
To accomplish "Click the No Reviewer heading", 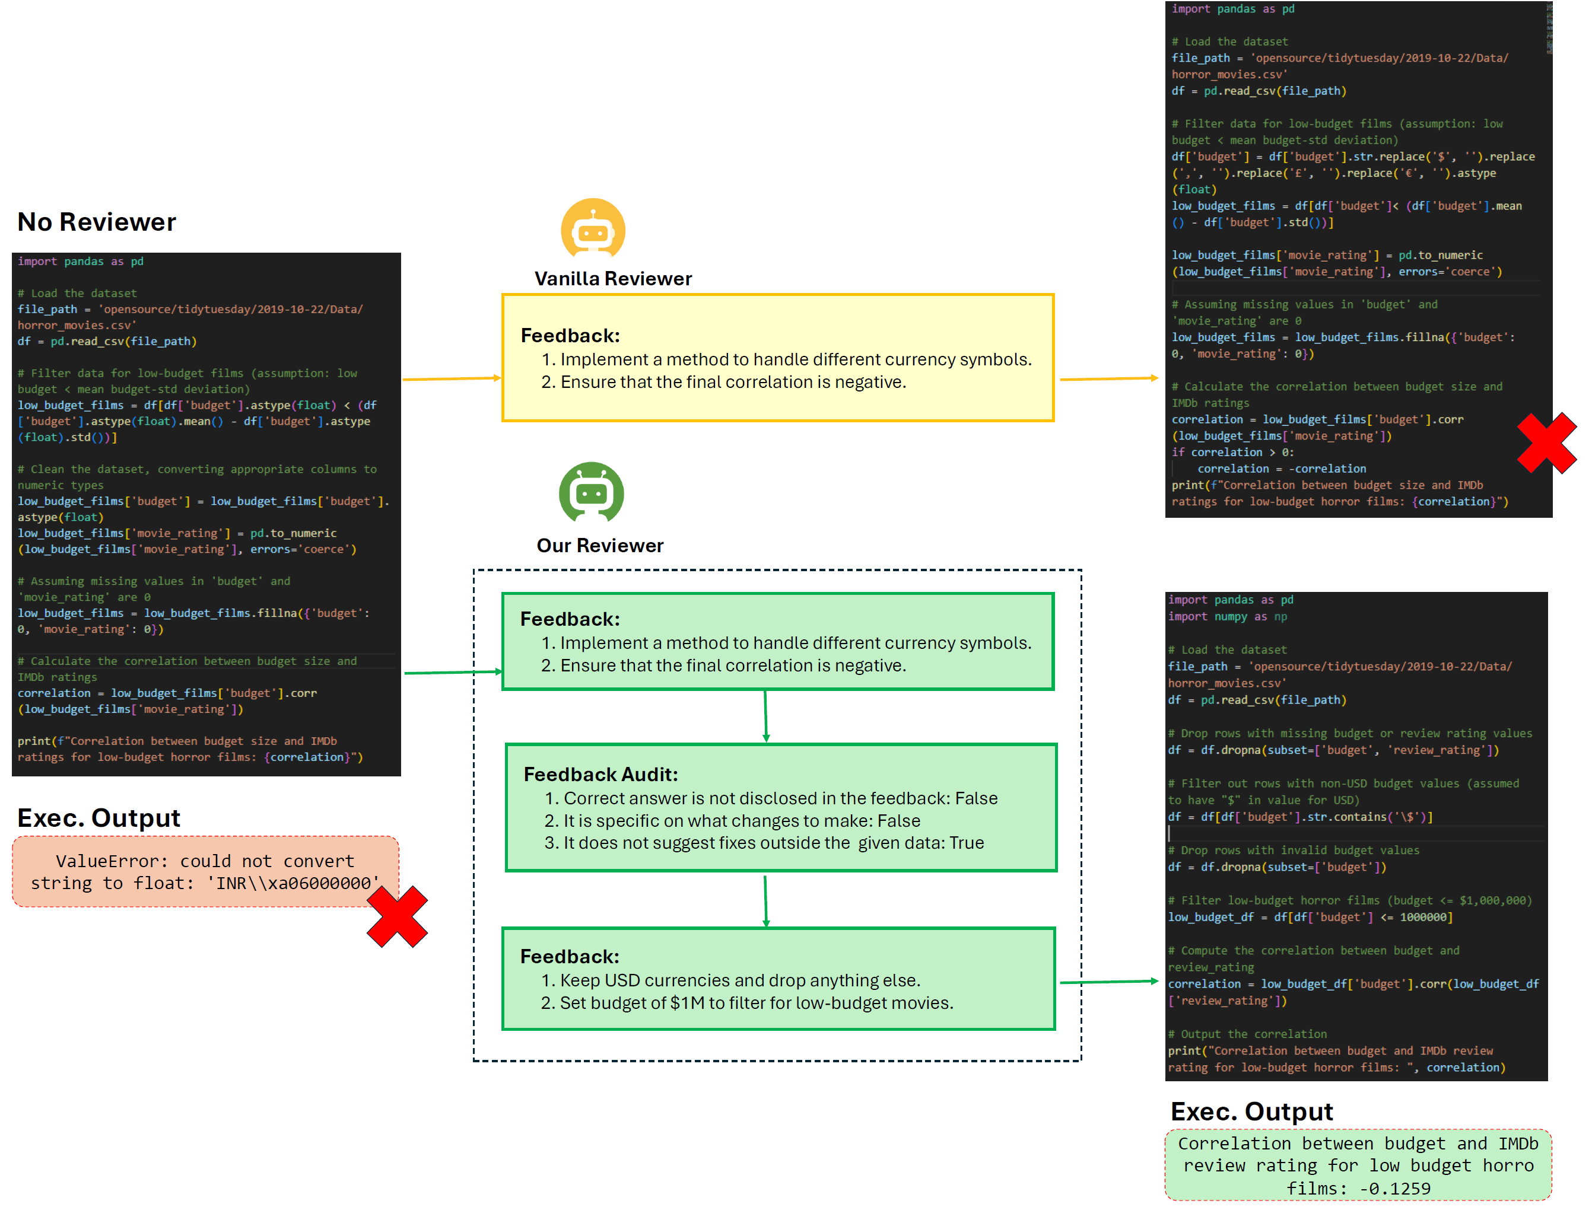I will (97, 222).
